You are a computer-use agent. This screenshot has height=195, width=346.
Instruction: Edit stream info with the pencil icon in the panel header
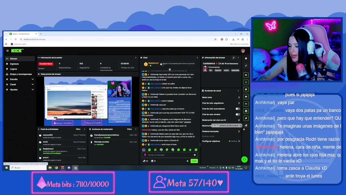[x=234, y=58]
